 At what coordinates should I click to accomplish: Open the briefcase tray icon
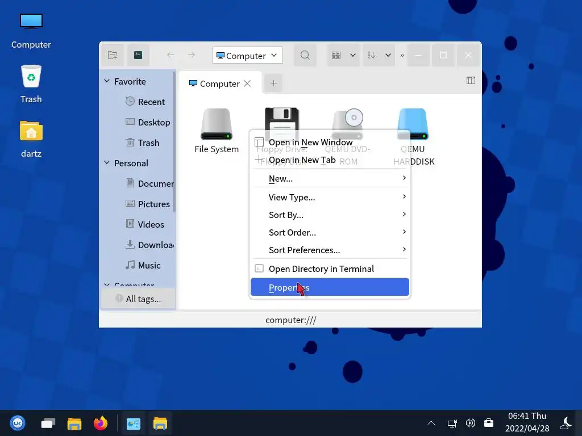tap(489, 422)
